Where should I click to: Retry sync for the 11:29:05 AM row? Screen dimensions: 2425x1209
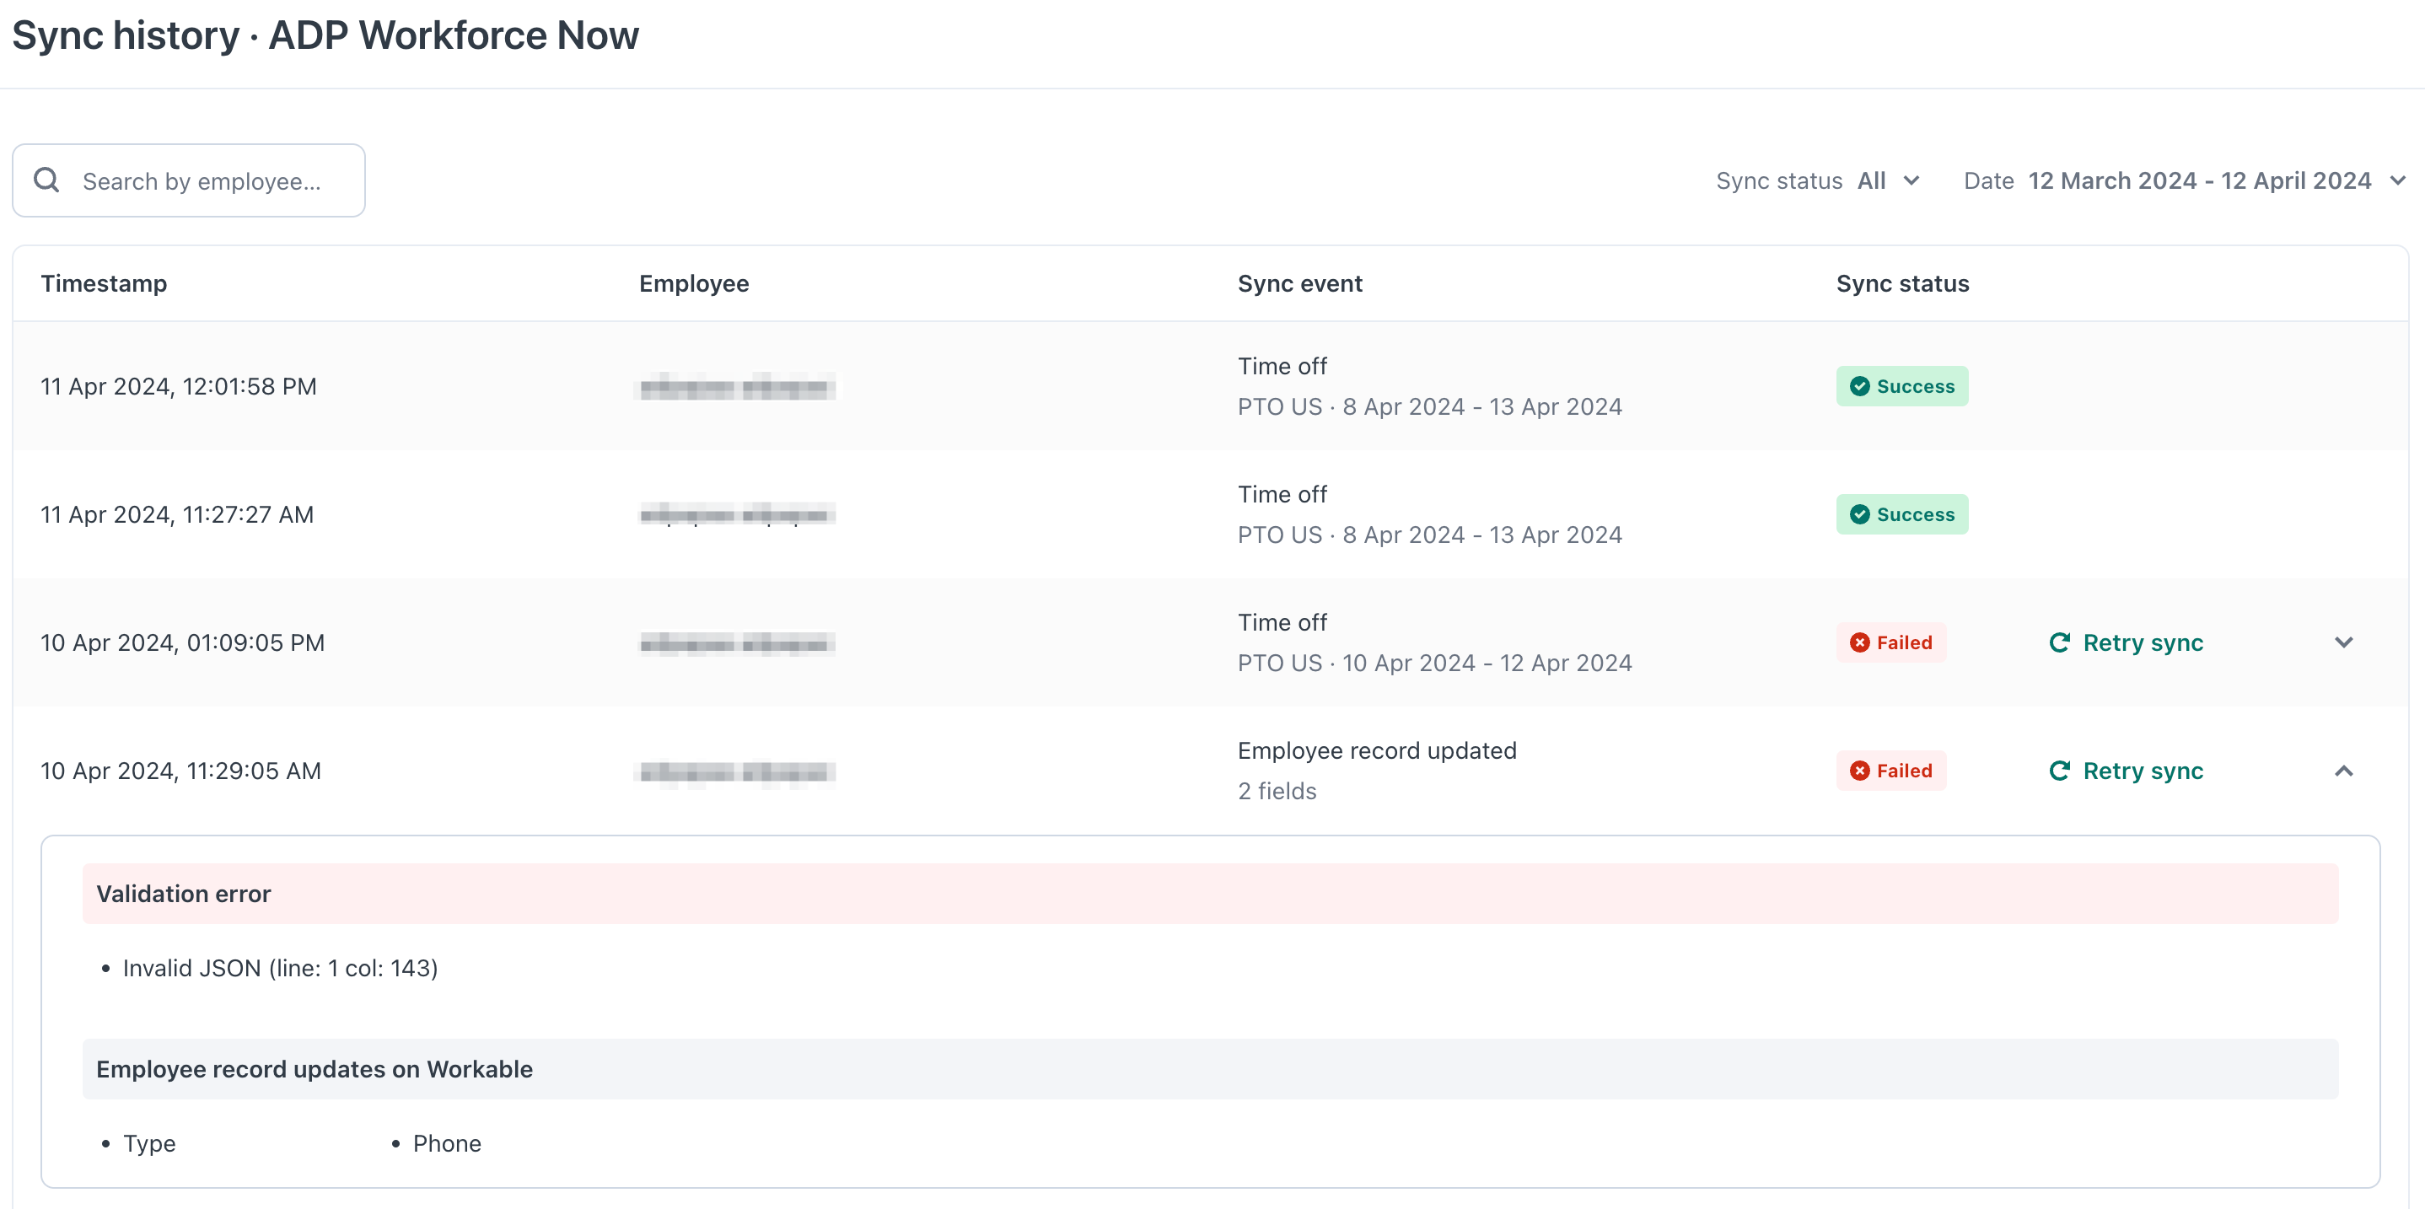point(2126,771)
